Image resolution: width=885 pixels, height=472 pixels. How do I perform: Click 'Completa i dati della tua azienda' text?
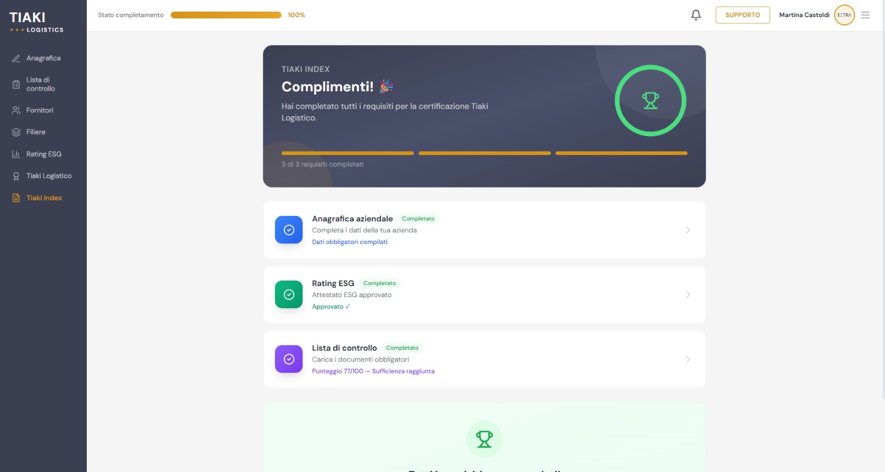coord(365,230)
